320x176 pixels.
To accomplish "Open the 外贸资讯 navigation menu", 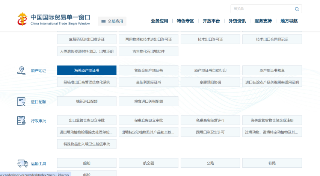I will [x=237, y=21].
